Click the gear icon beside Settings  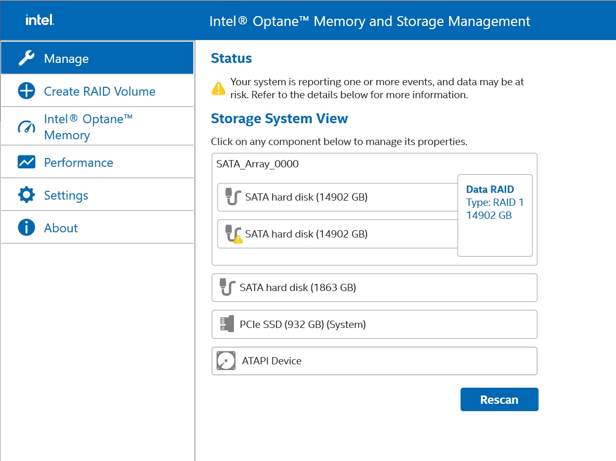27,195
